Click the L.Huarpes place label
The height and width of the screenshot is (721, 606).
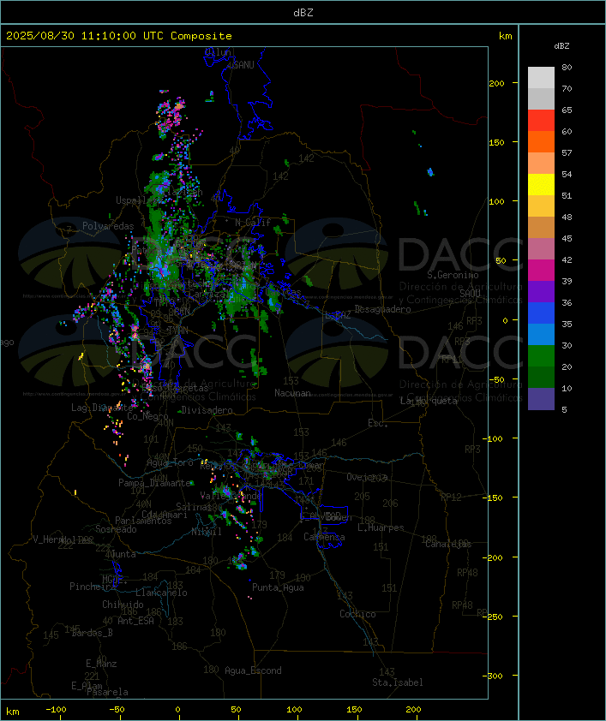pos(381,527)
